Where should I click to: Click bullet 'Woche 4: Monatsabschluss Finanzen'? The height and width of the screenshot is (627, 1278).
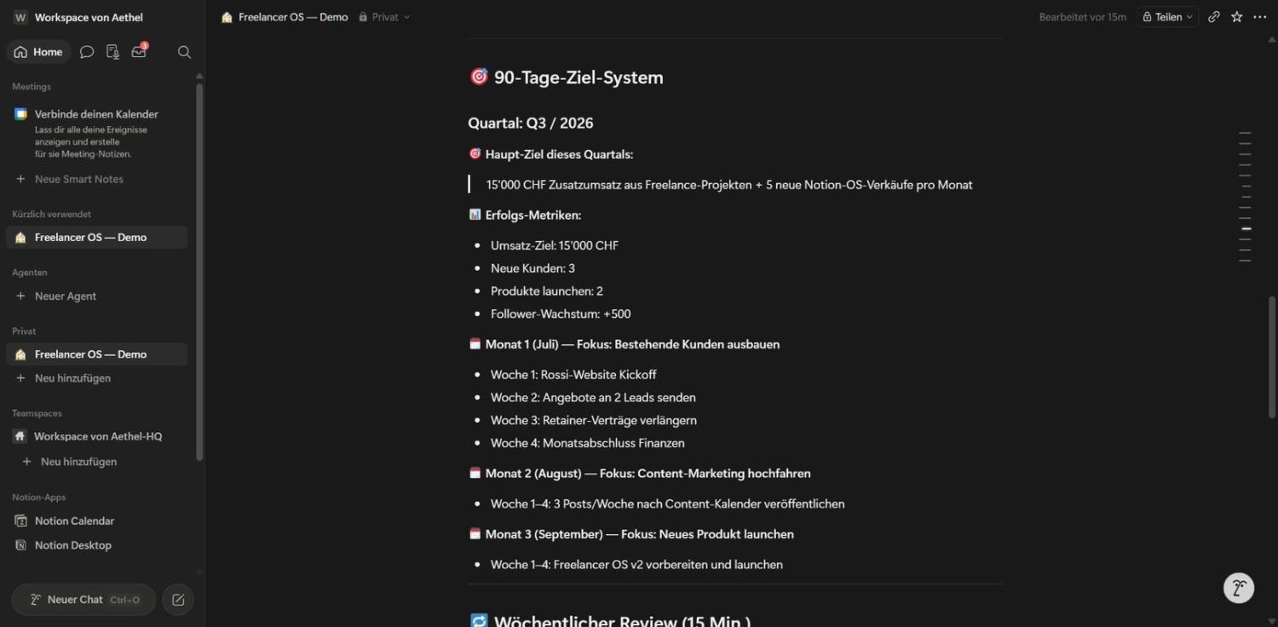pyautogui.click(x=588, y=443)
